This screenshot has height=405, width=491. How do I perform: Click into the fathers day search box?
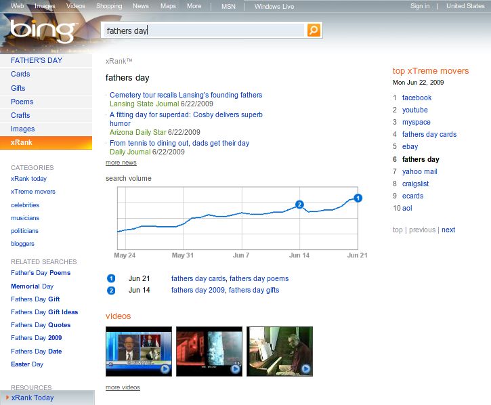coord(204,30)
